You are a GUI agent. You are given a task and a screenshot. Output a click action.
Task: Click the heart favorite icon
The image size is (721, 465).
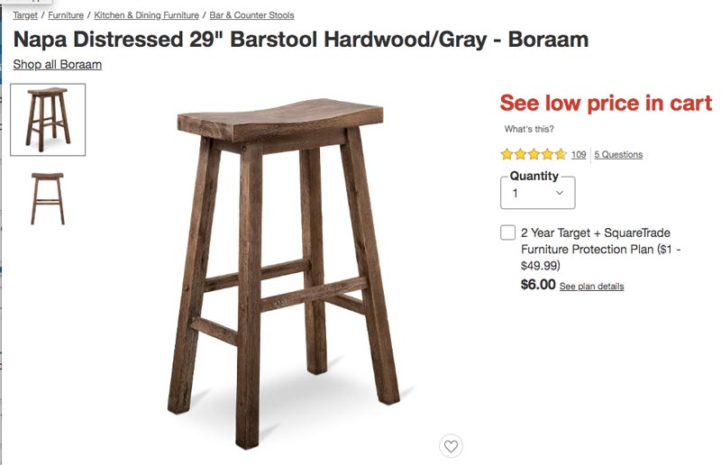click(x=452, y=445)
